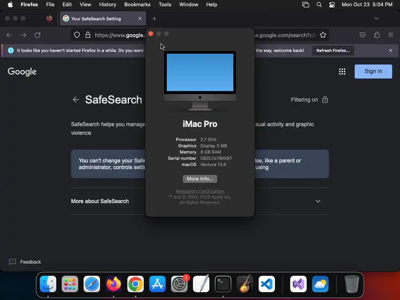This screenshot has height=300, width=400.
Task: Open Spotlight search in menu bar
Action: pyautogui.click(x=319, y=5)
